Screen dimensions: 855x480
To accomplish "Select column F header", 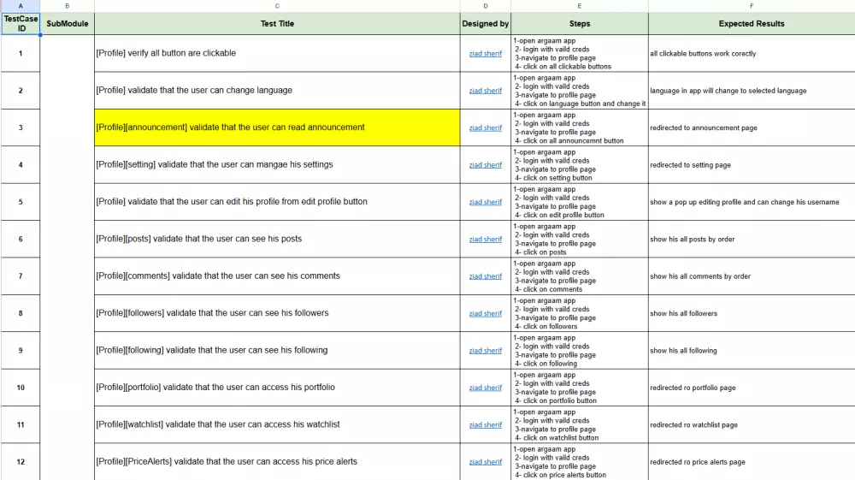I will 752,6.
